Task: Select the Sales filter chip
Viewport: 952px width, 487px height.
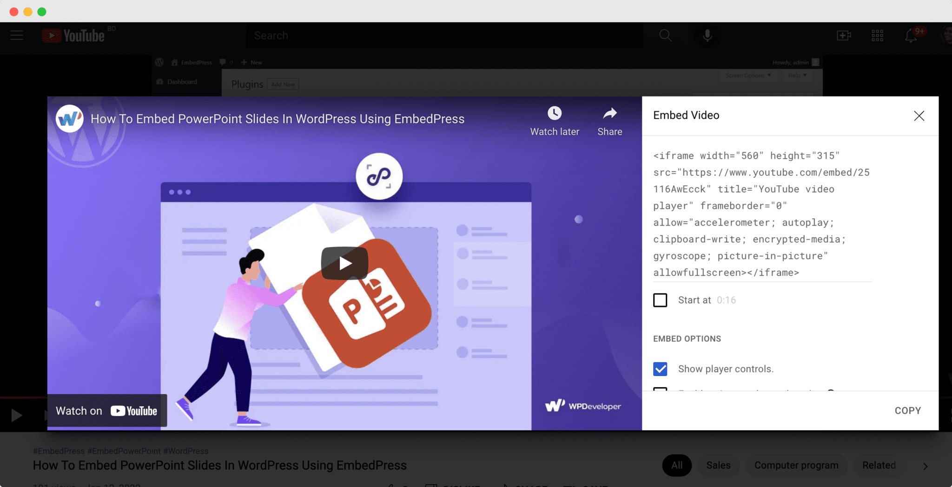Action: [x=718, y=465]
